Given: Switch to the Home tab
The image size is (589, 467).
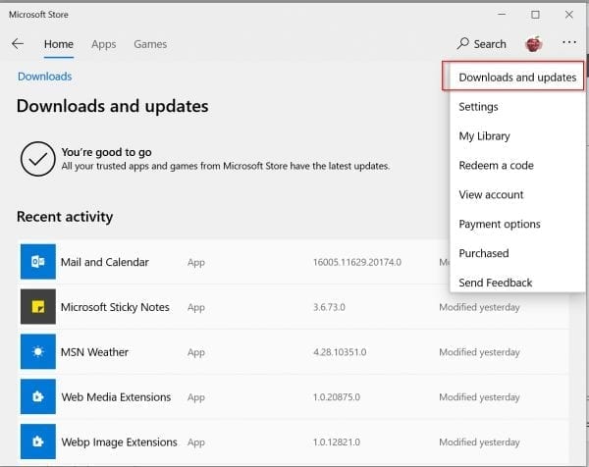Looking at the screenshot, I should click(59, 44).
